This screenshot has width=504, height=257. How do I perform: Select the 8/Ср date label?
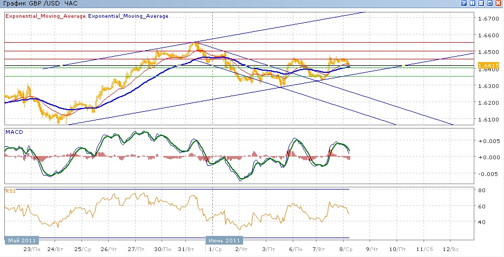click(x=346, y=249)
